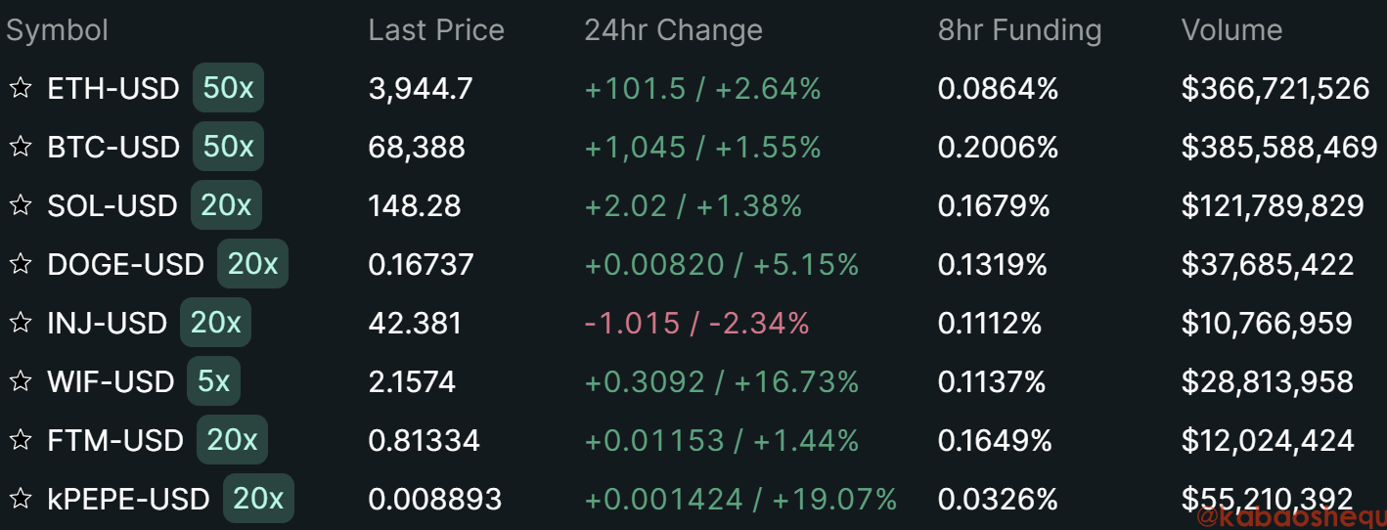This screenshot has width=1387, height=530.
Task: Toggle the DOGE-USD favorite star
Action: point(20,265)
